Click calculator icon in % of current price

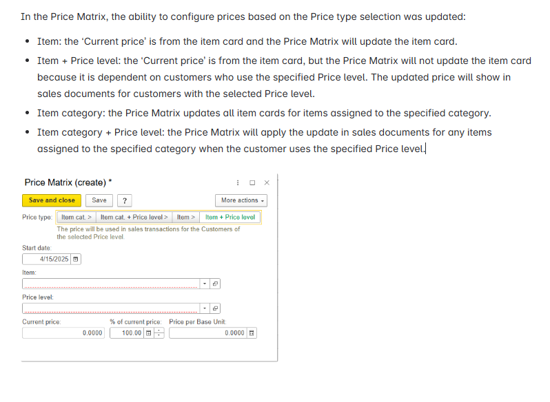[148, 333]
